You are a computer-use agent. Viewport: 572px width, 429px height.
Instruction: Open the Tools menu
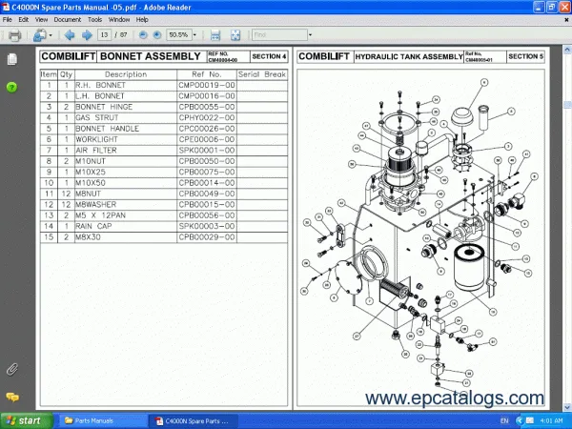click(x=94, y=20)
